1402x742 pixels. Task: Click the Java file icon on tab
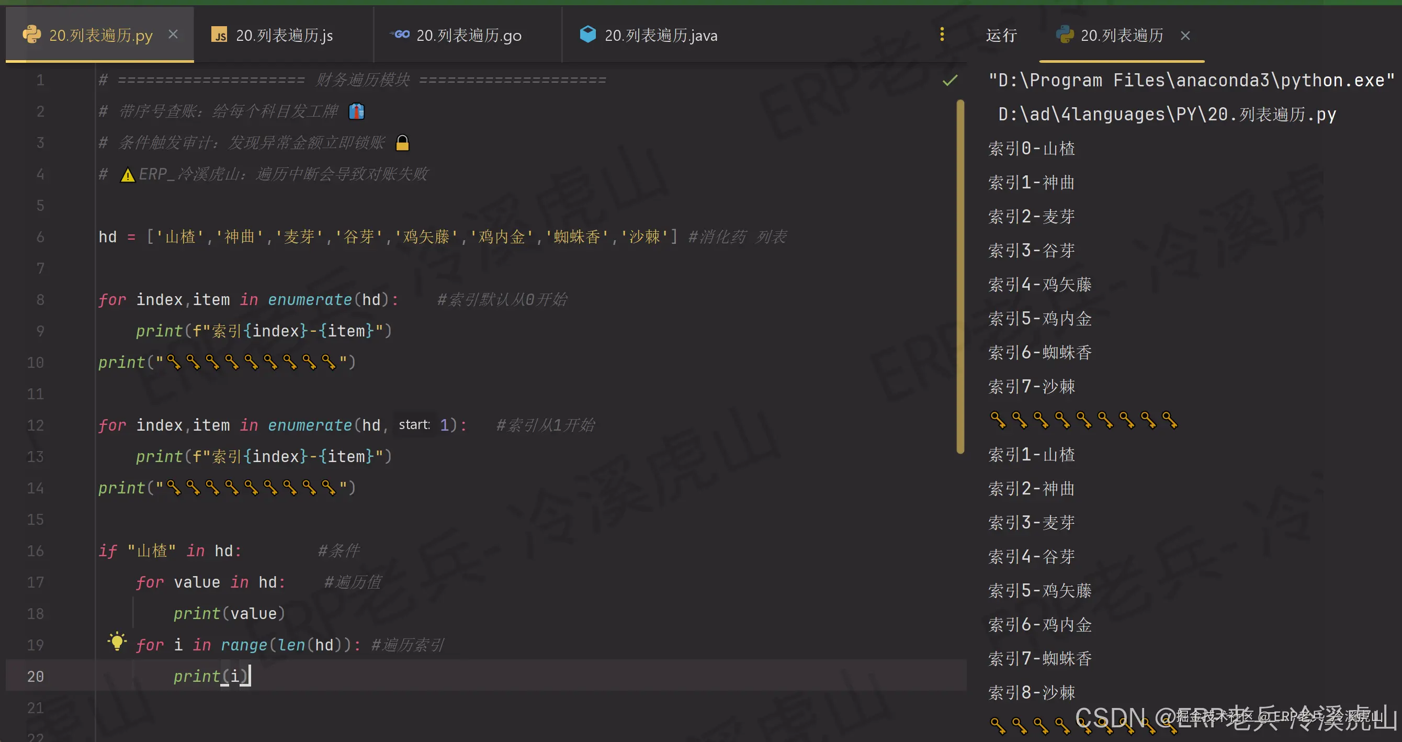(588, 35)
